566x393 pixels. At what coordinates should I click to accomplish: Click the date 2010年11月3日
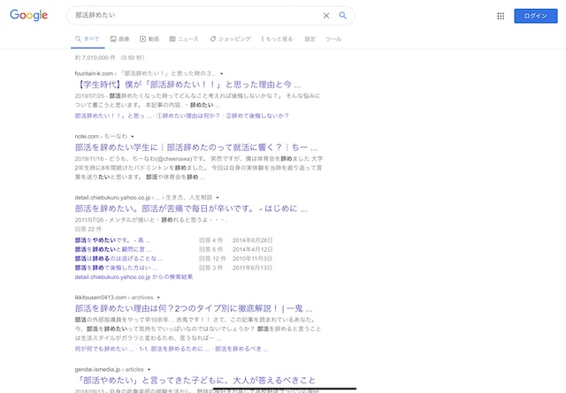(252, 259)
